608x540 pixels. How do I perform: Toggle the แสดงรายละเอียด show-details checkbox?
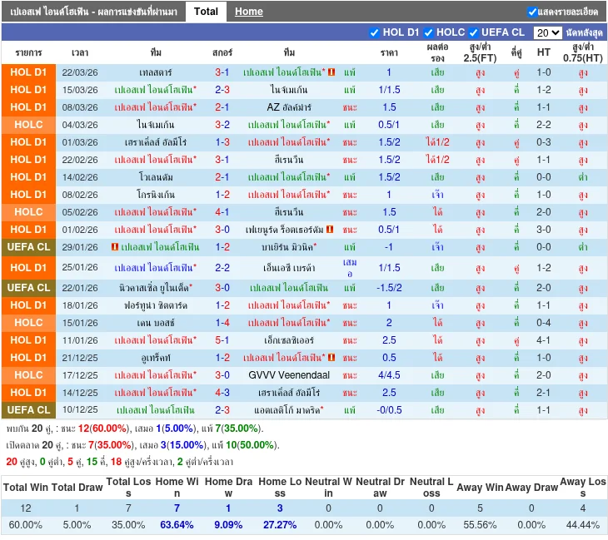pos(532,12)
